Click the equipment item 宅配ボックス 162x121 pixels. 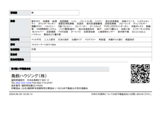(137, 26)
